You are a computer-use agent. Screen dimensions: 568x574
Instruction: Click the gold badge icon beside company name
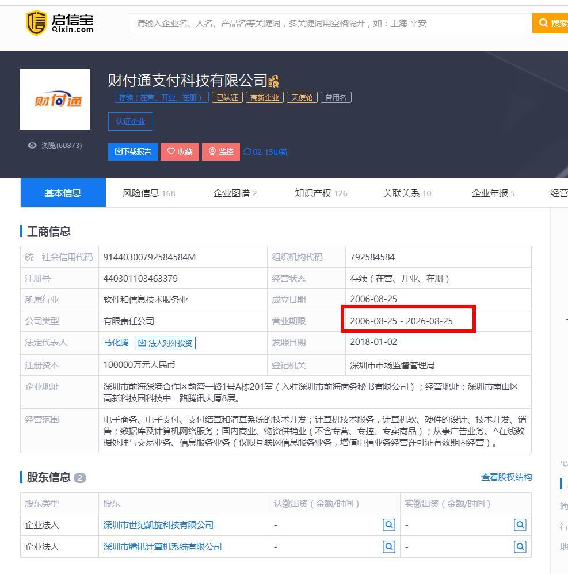pos(273,81)
